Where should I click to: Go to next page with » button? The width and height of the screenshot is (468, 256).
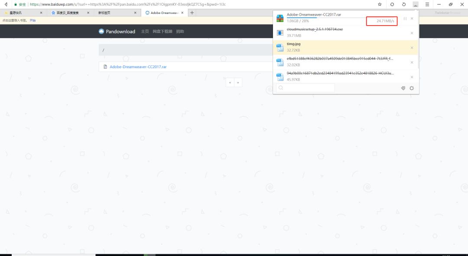tap(238, 82)
